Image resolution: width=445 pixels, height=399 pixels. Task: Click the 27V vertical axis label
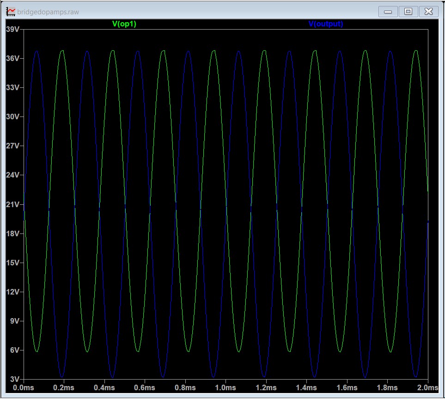tap(13, 146)
